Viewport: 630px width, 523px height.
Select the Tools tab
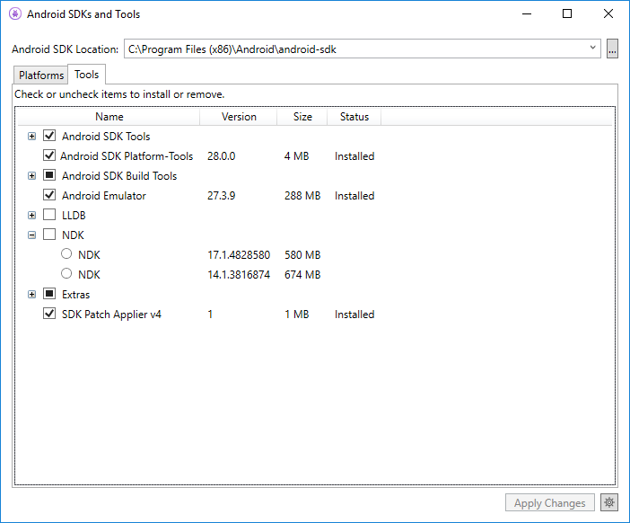click(x=87, y=75)
